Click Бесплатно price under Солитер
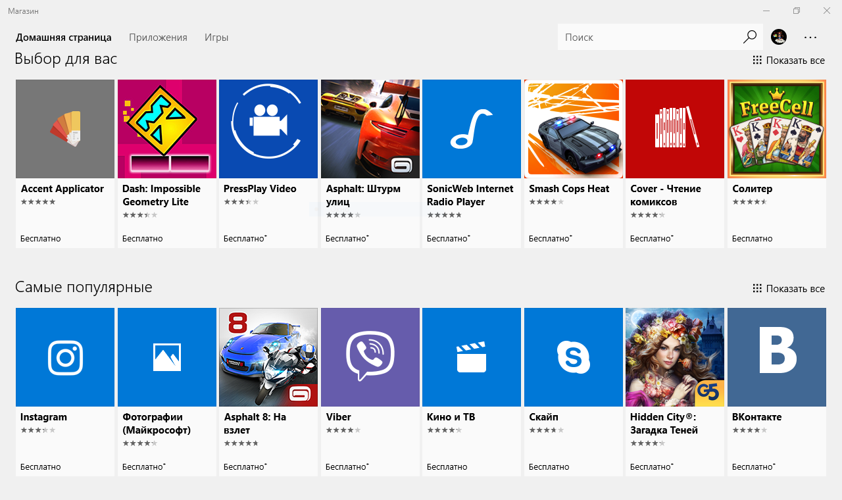The image size is (842, 500). pyautogui.click(x=753, y=239)
